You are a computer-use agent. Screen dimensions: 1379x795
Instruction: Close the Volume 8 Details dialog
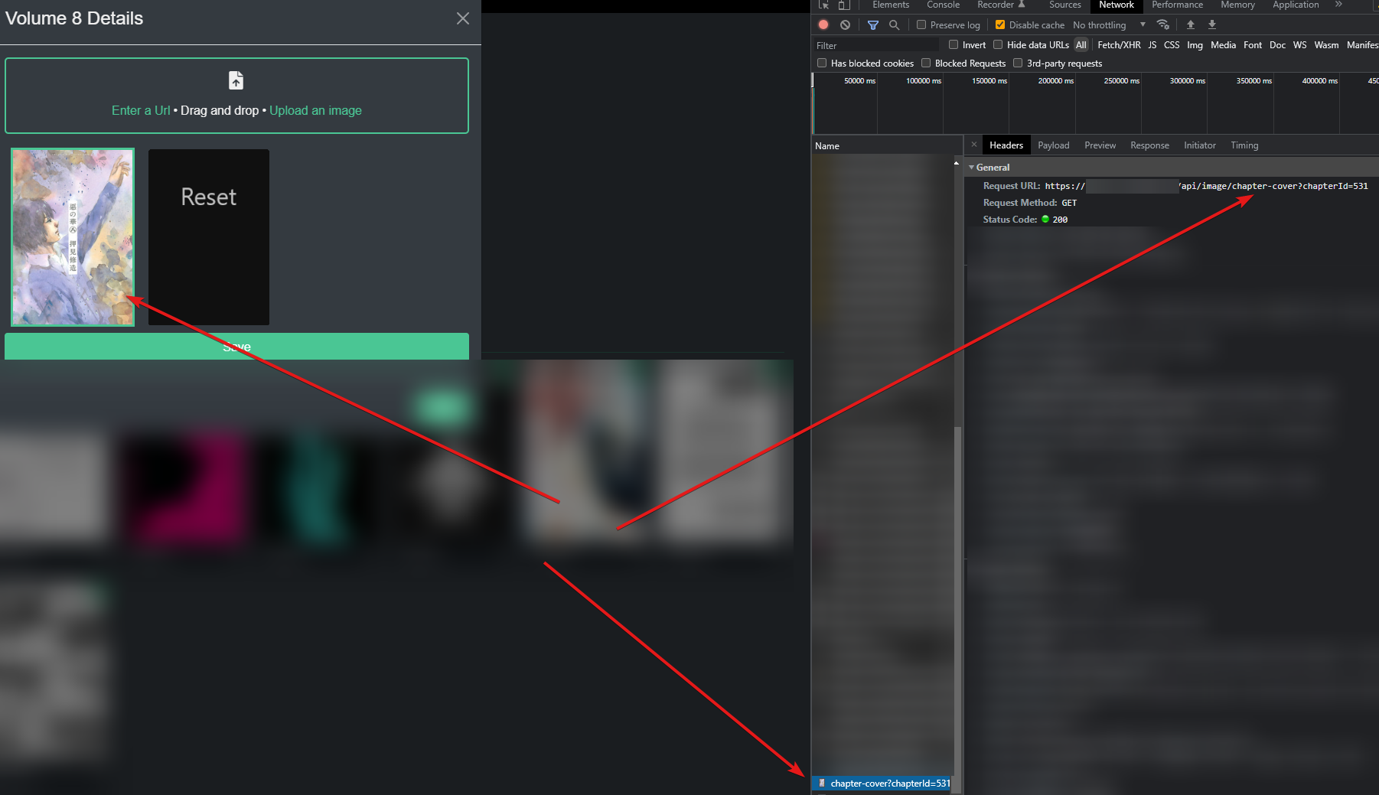(463, 18)
